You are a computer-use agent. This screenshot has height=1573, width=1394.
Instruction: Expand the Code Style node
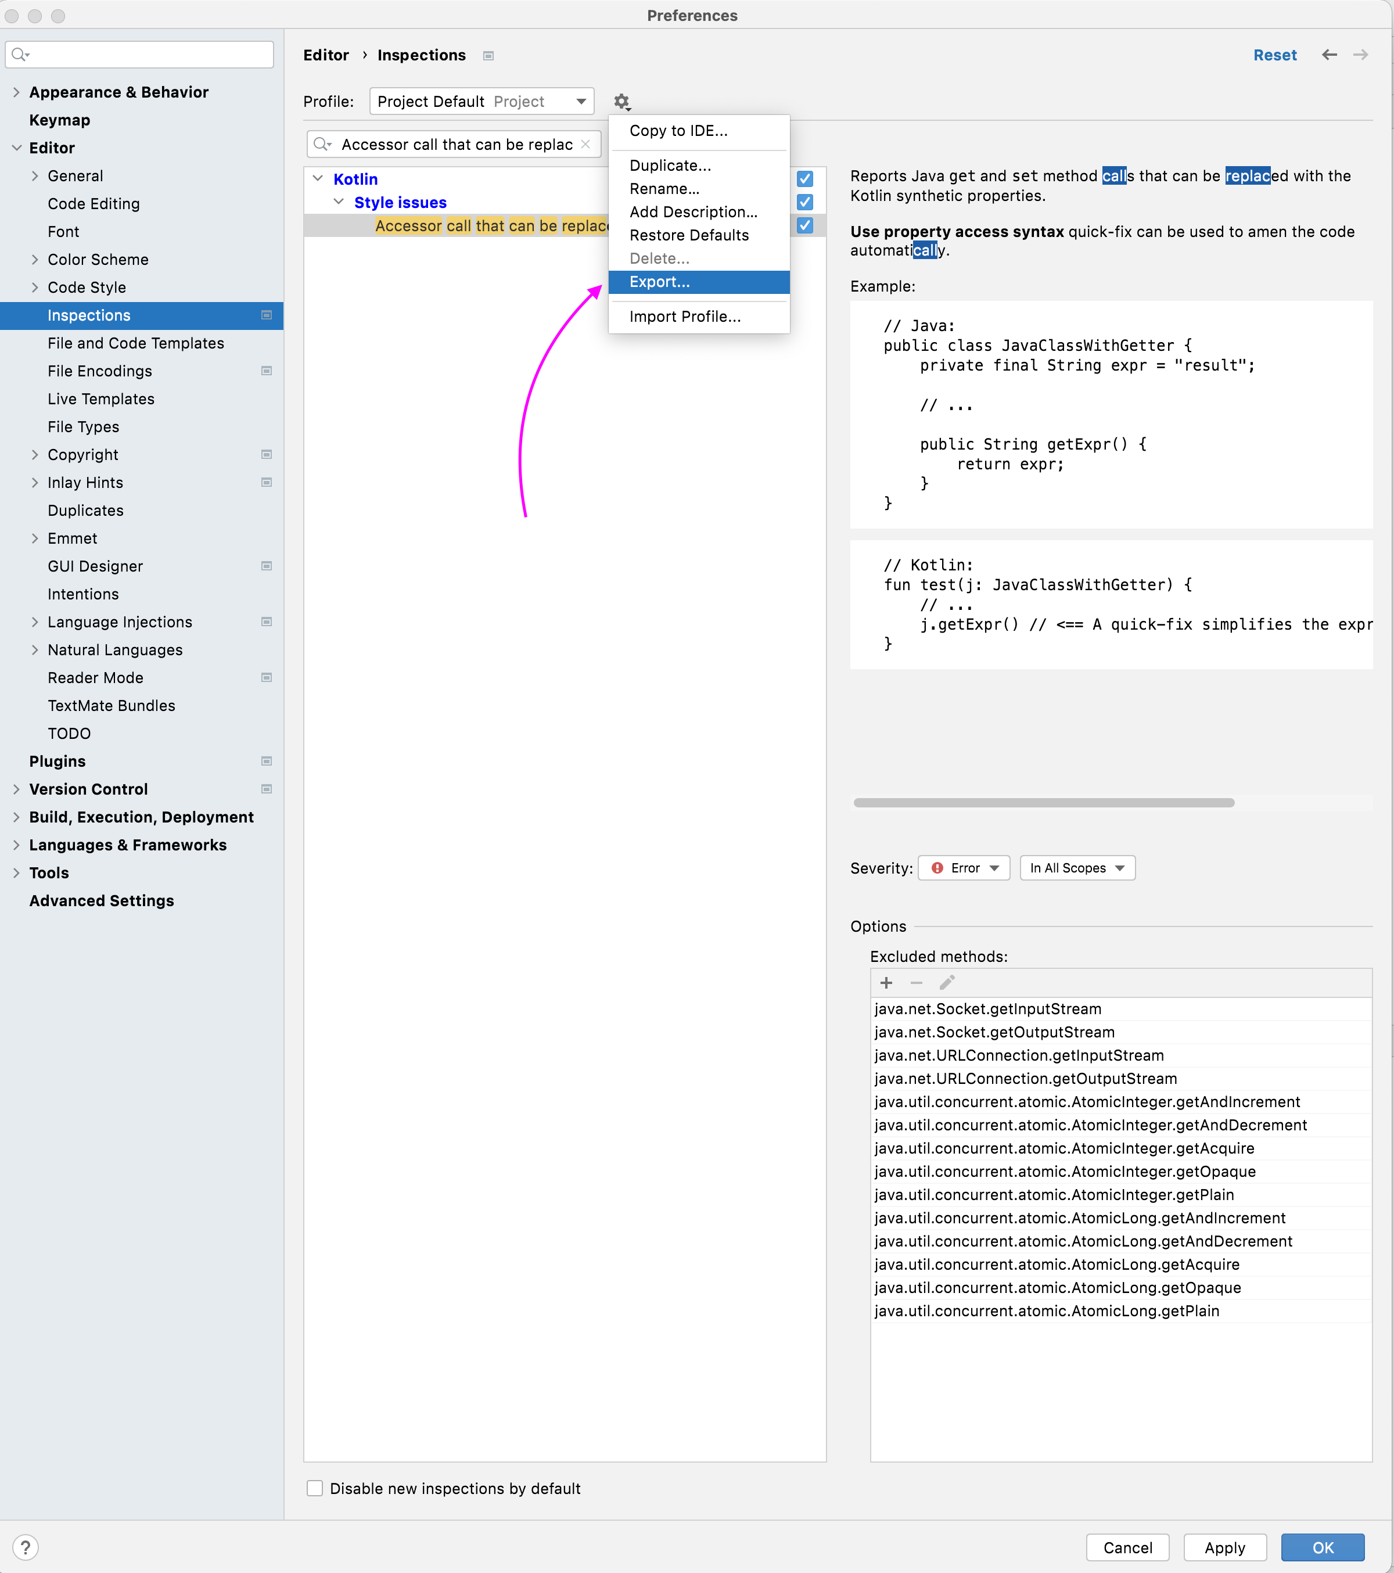[35, 287]
